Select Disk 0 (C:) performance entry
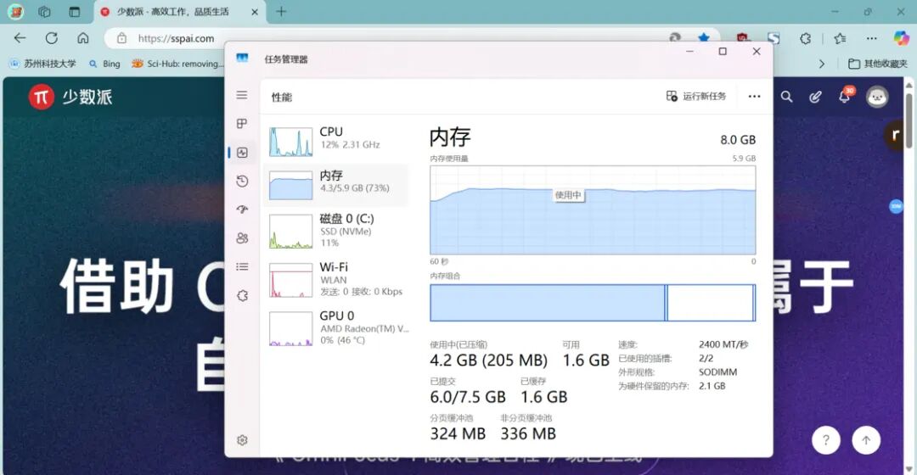This screenshot has height=475, width=917. click(336, 231)
